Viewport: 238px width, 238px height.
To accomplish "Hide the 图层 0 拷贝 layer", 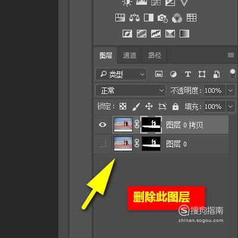I will coord(102,124).
